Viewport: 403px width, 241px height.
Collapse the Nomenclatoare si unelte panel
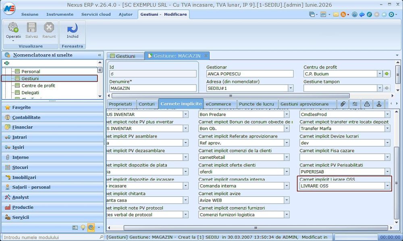(x=100, y=55)
